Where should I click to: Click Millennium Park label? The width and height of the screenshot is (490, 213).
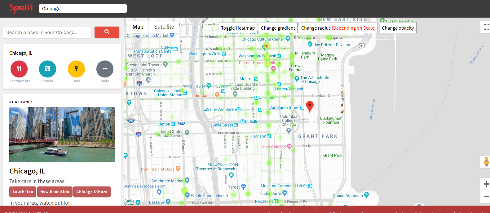tap(305, 55)
